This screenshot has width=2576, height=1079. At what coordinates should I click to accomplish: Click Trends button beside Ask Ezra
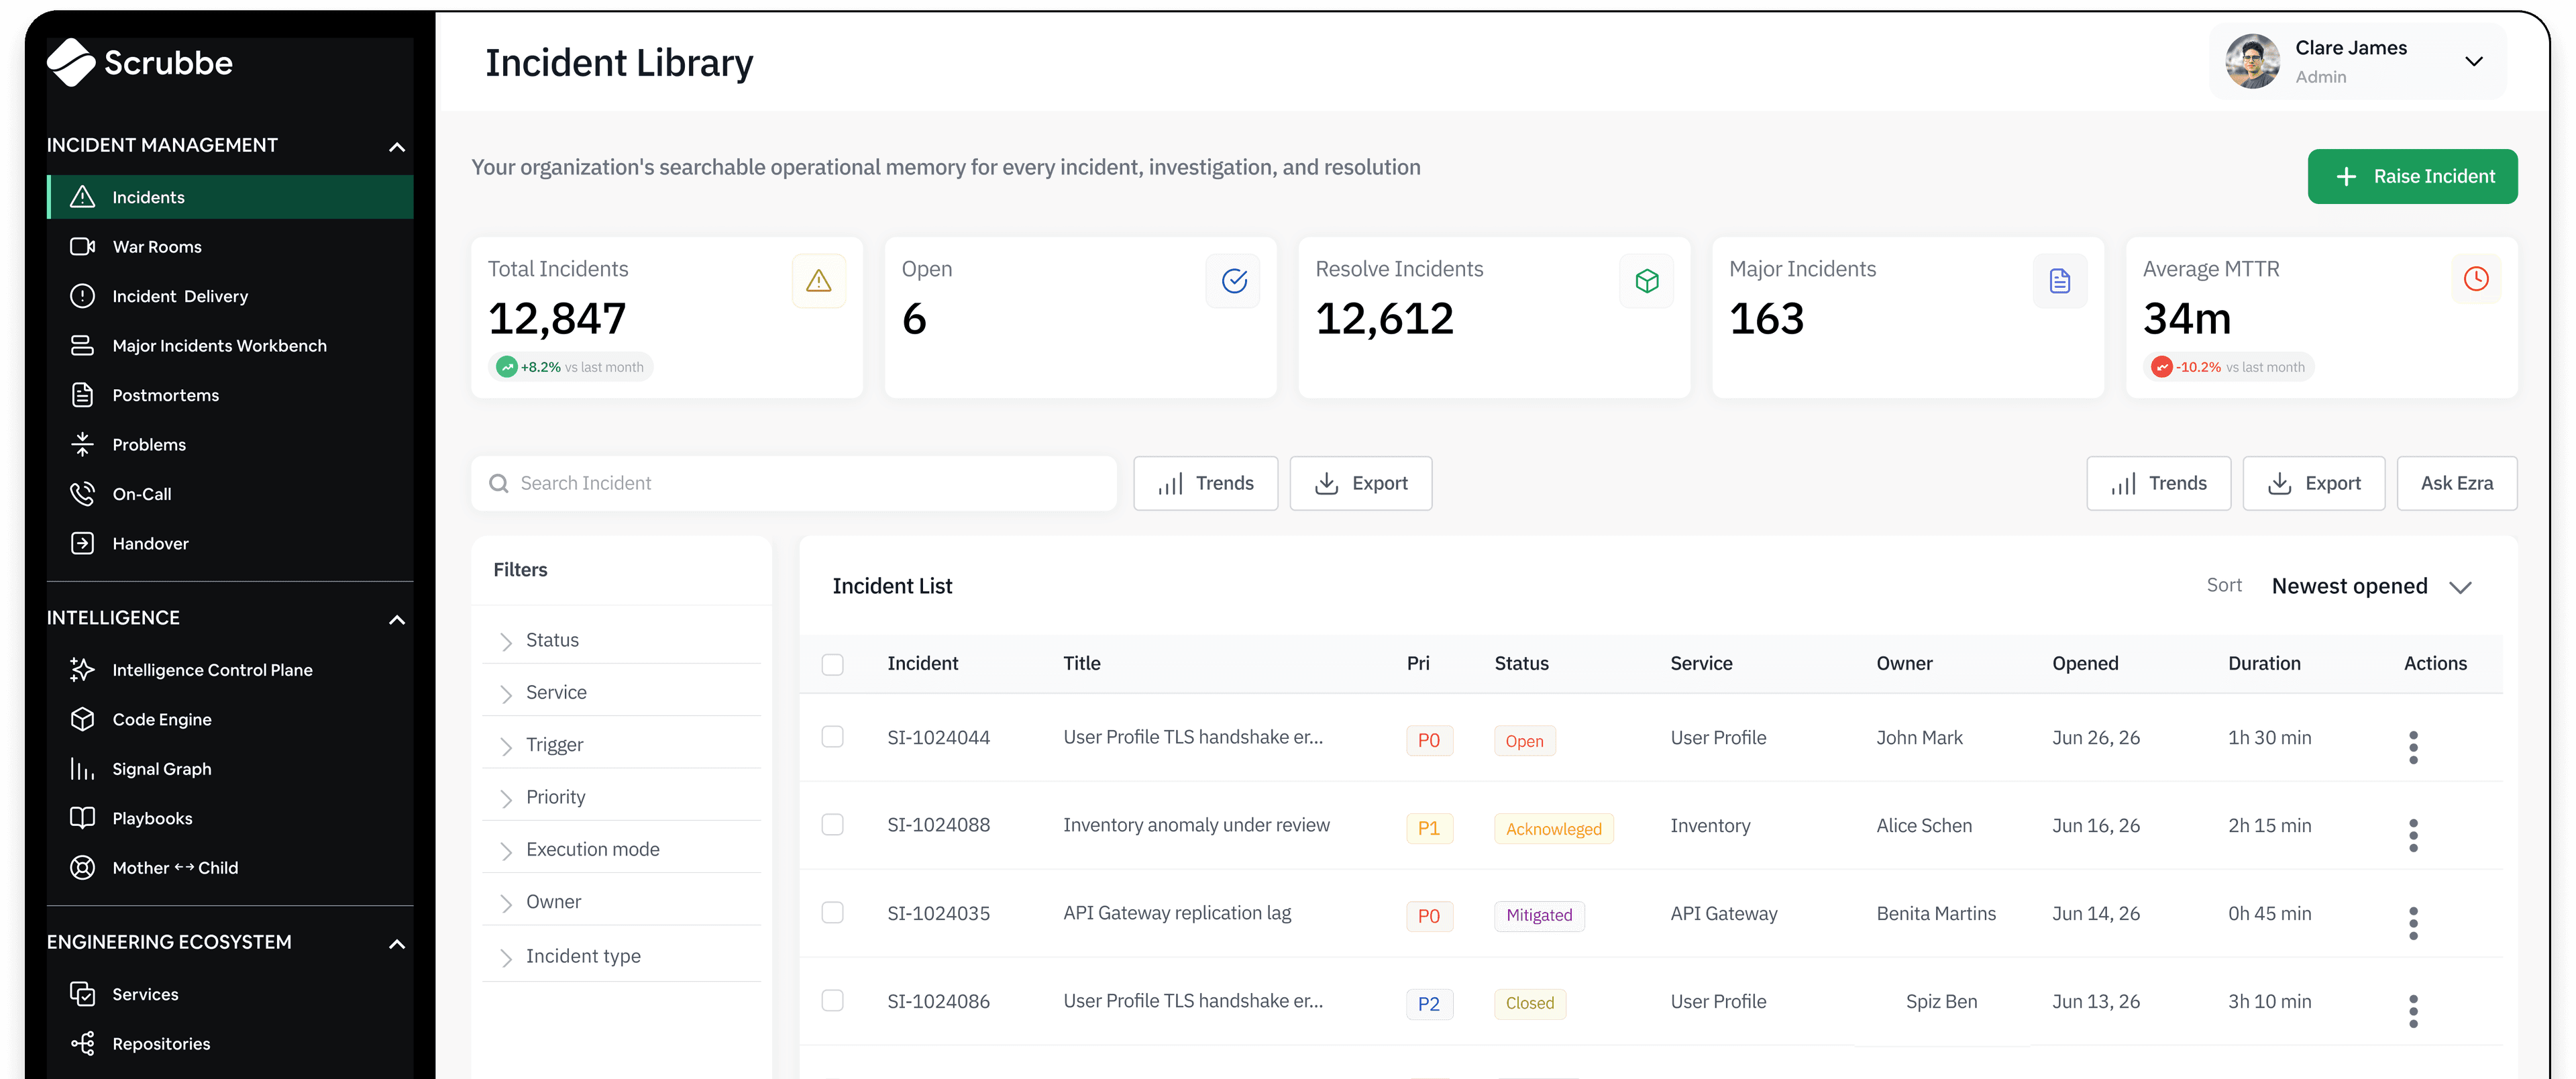coord(2158,483)
